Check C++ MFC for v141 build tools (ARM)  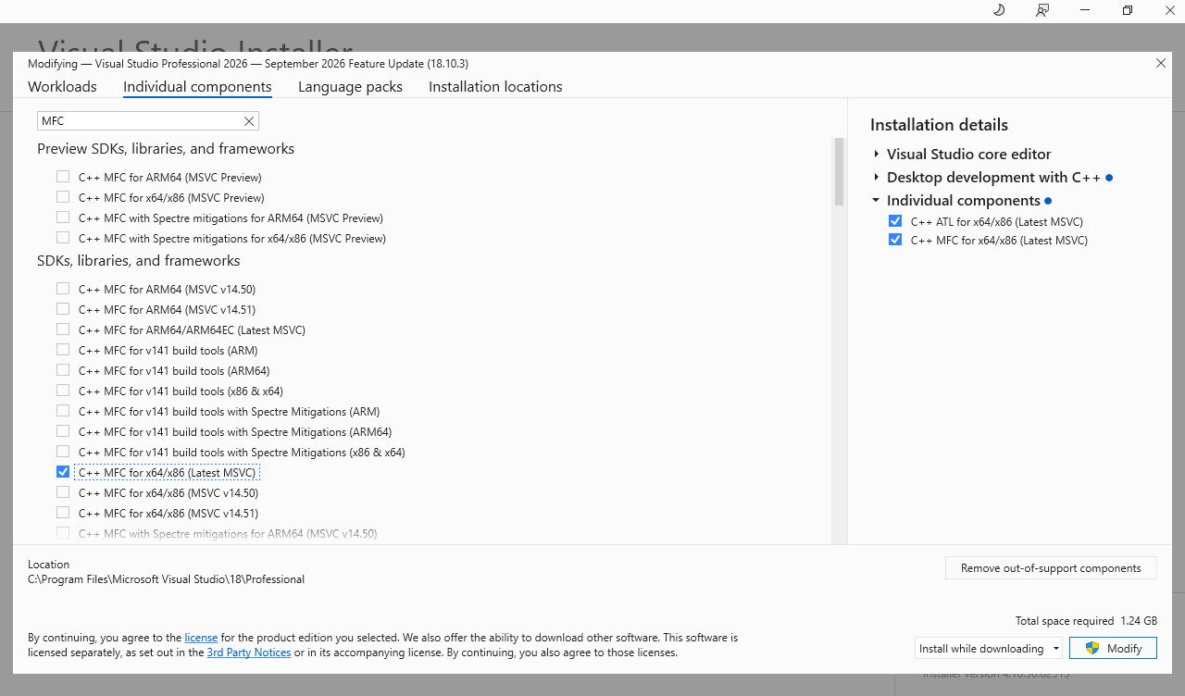pos(63,350)
